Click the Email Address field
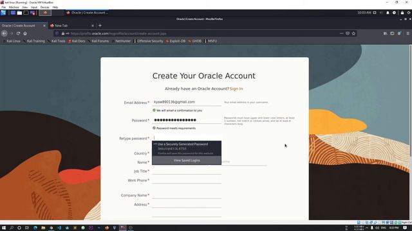412x231 pixels. pos(187,102)
